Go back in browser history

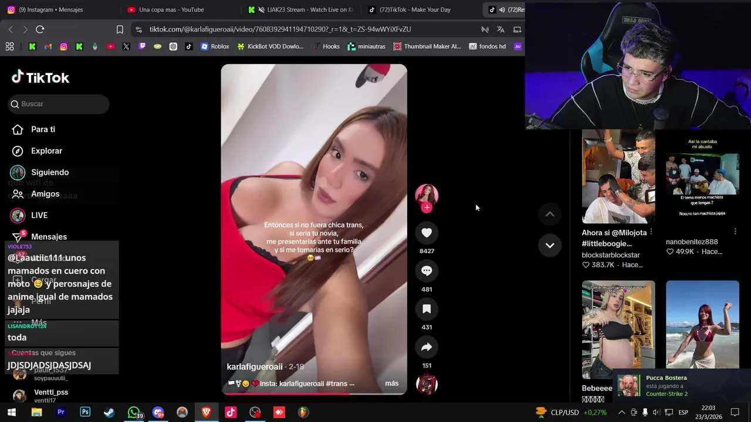pos(11,29)
